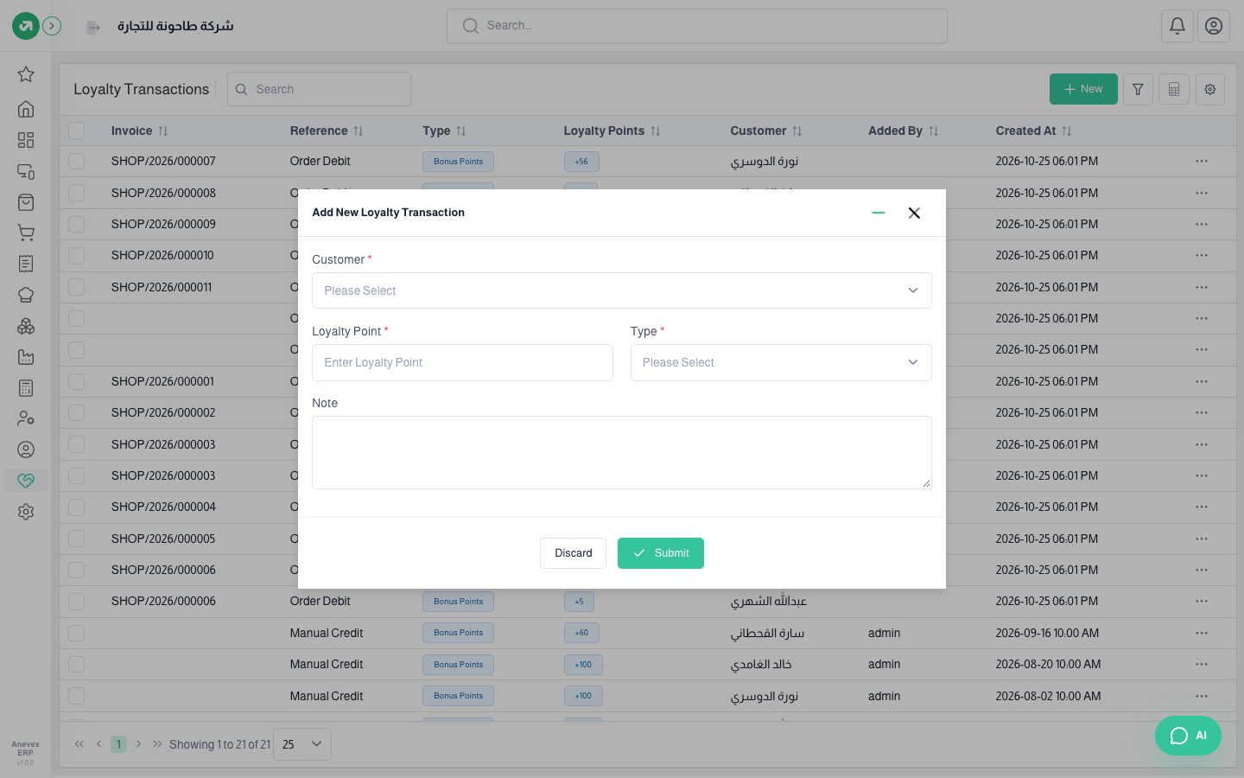Open page size dropdown showing 25
Screen dimensions: 1244x778
302,744
